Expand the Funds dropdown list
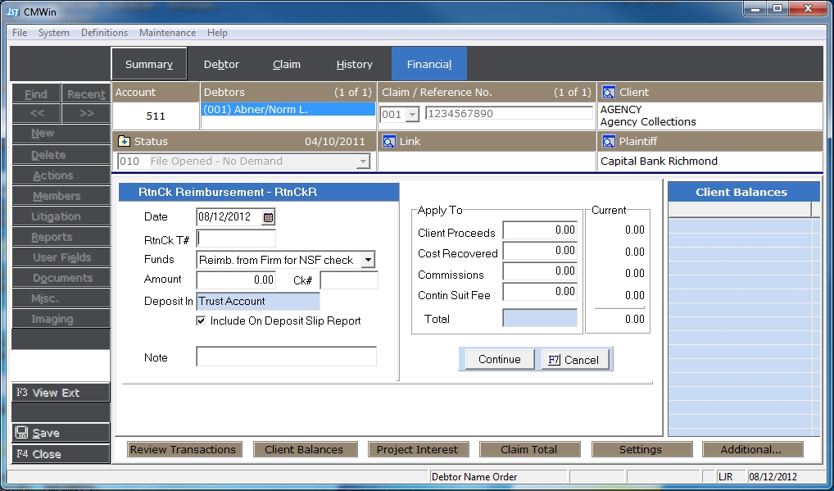This screenshot has height=491, width=834. tap(368, 260)
